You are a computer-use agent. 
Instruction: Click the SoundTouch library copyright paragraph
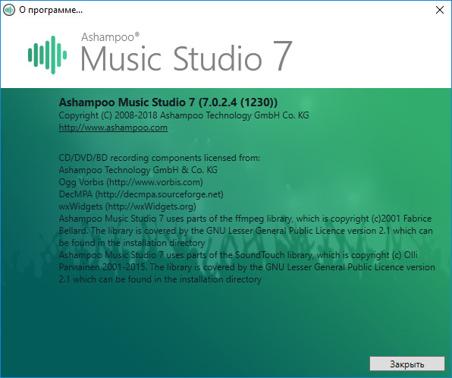click(246, 267)
